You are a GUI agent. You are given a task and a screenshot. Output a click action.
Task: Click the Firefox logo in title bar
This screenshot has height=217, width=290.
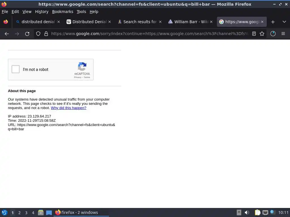pyautogui.click(x=4, y=4)
